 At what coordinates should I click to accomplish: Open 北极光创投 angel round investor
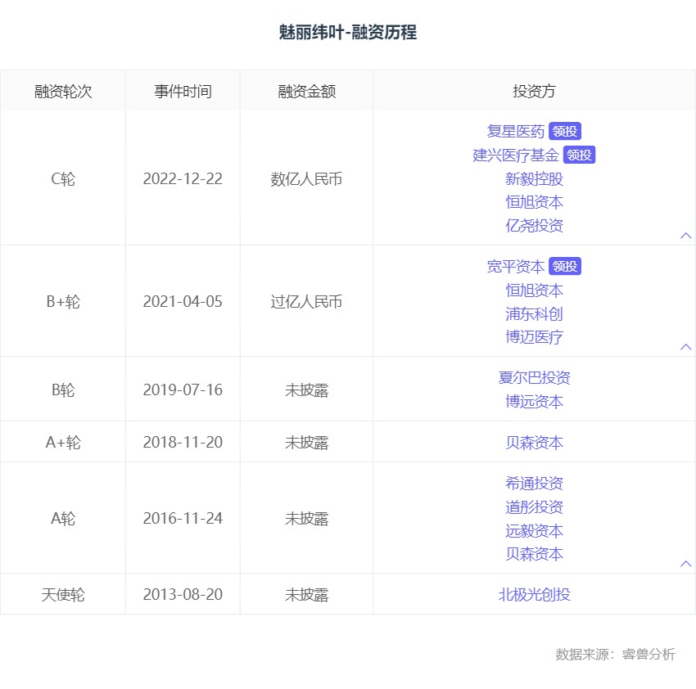click(534, 595)
